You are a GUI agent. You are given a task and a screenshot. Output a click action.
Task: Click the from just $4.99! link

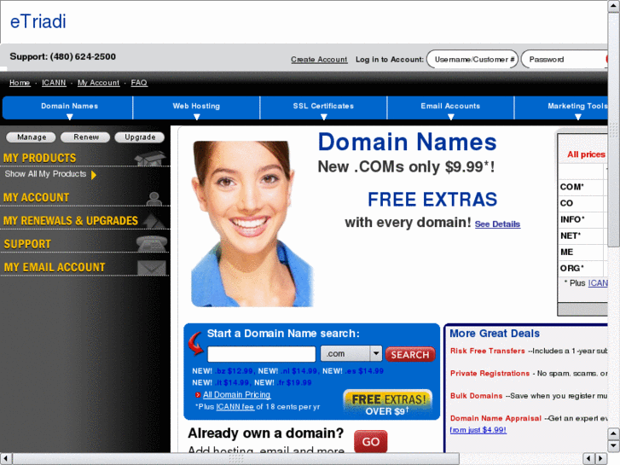478,430
